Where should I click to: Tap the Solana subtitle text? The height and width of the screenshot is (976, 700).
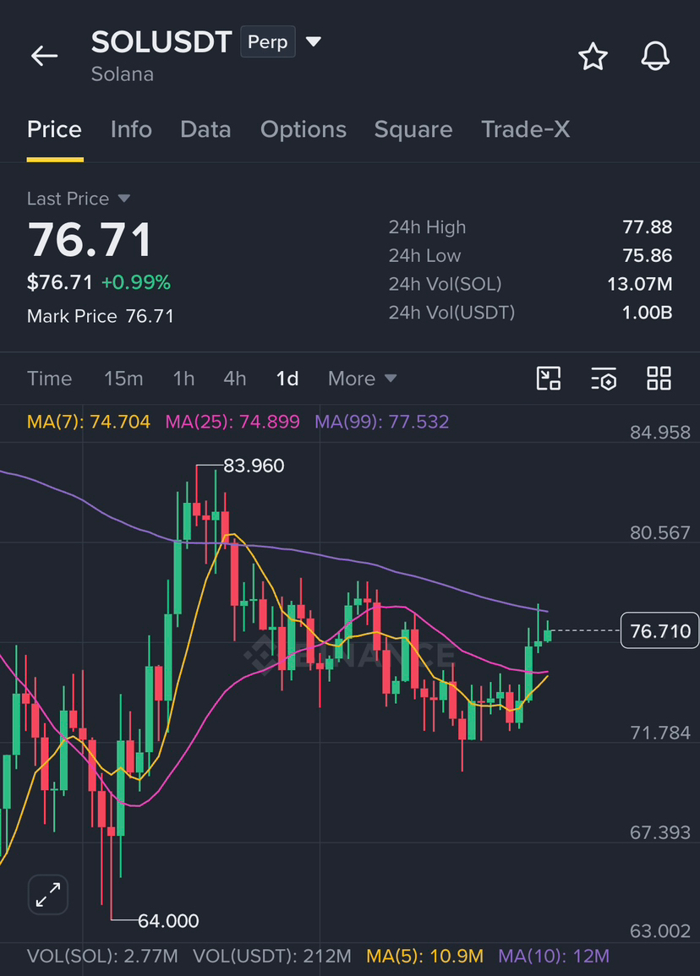pos(122,74)
